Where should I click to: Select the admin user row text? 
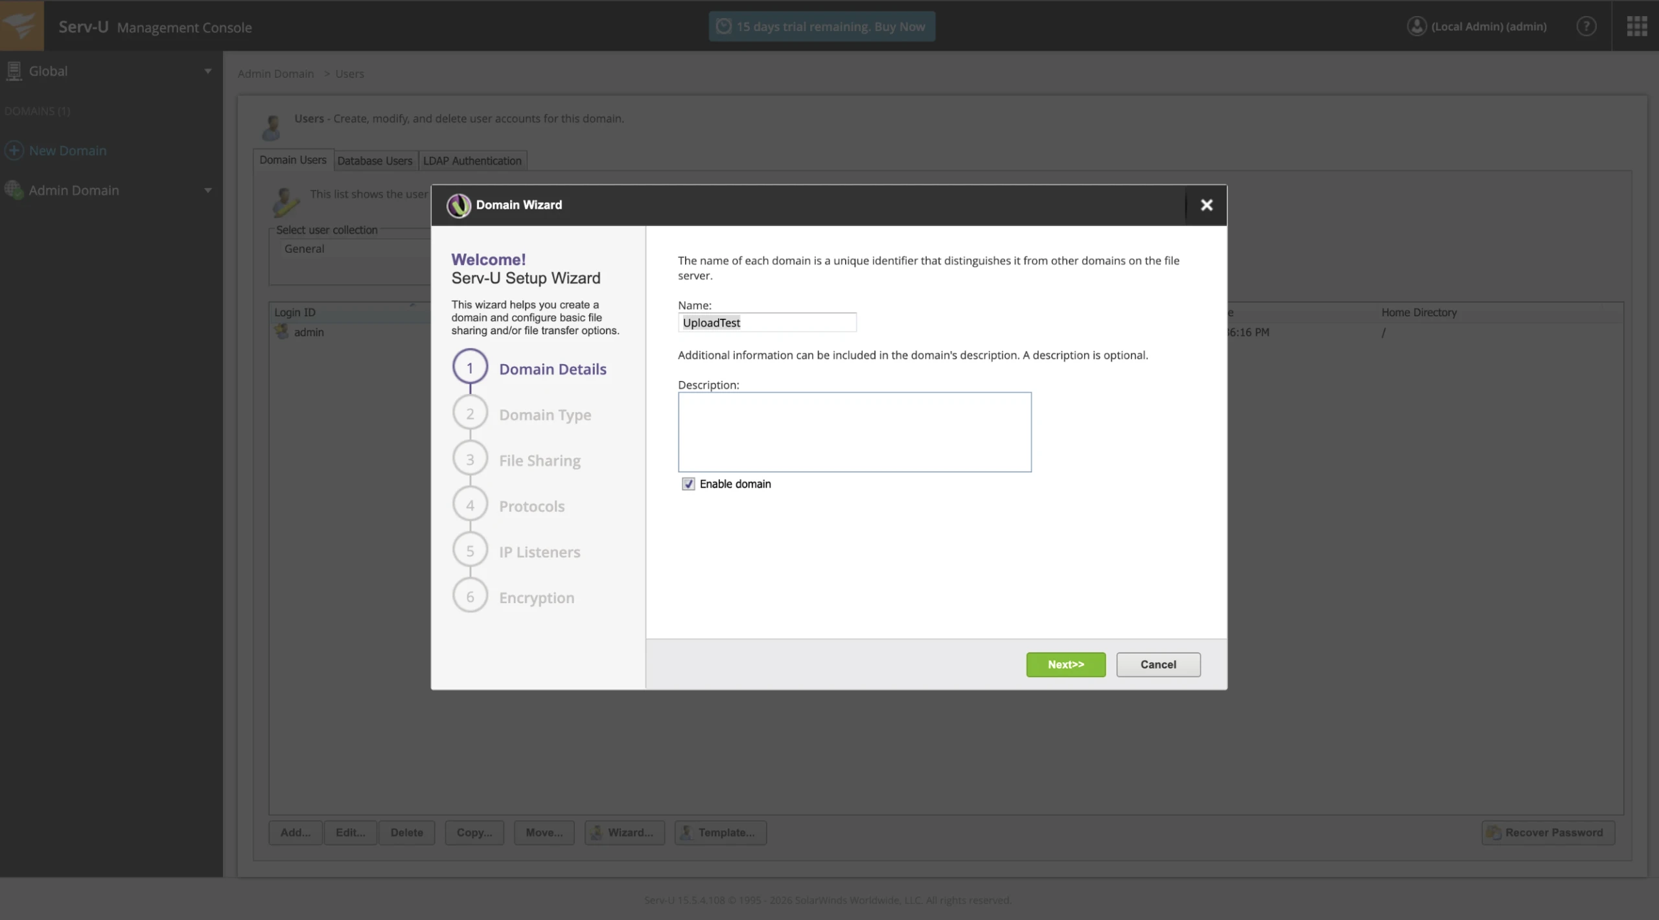pos(308,332)
